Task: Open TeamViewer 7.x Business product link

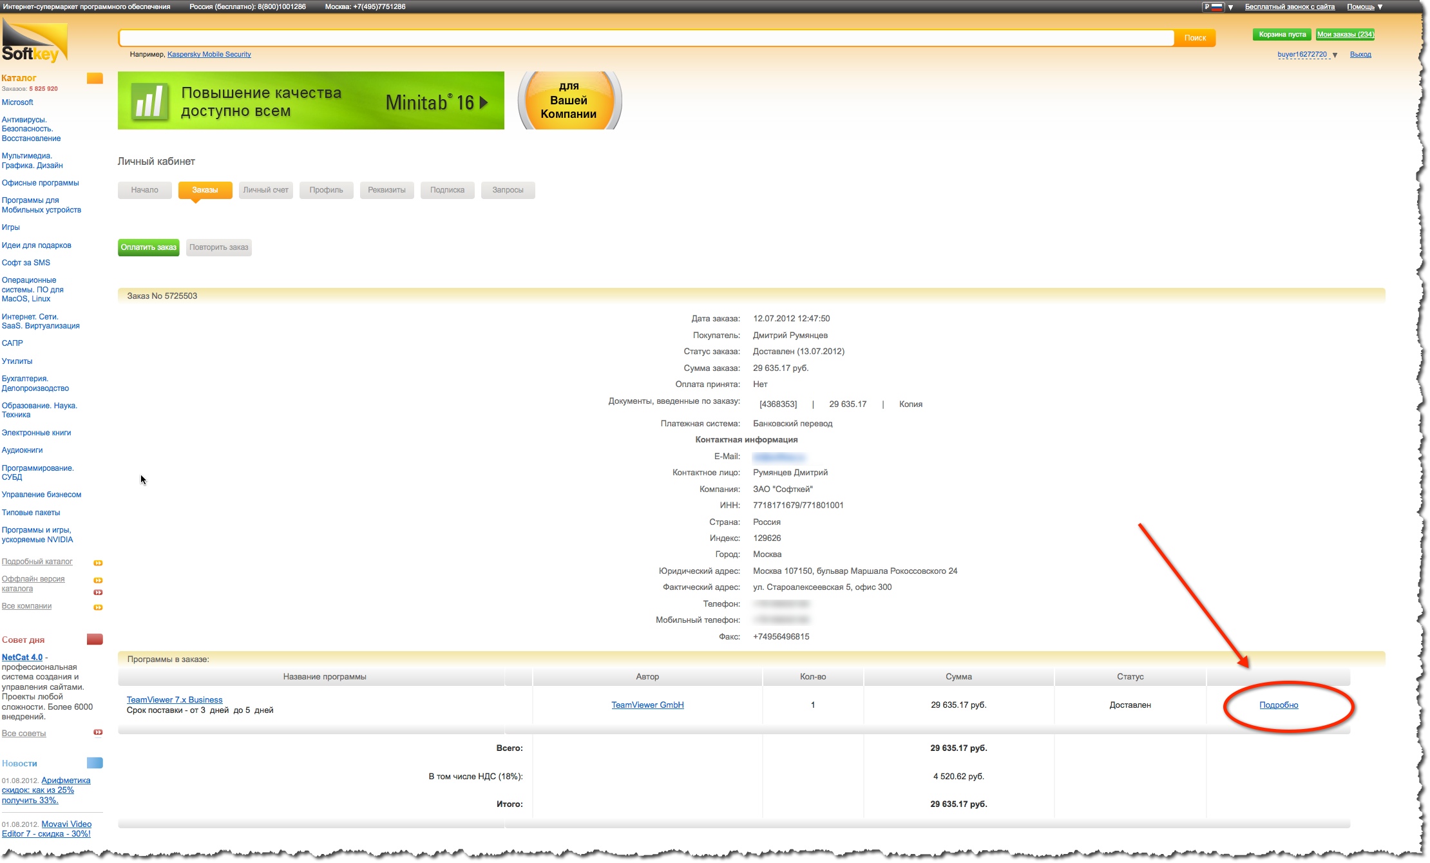Action: point(175,700)
